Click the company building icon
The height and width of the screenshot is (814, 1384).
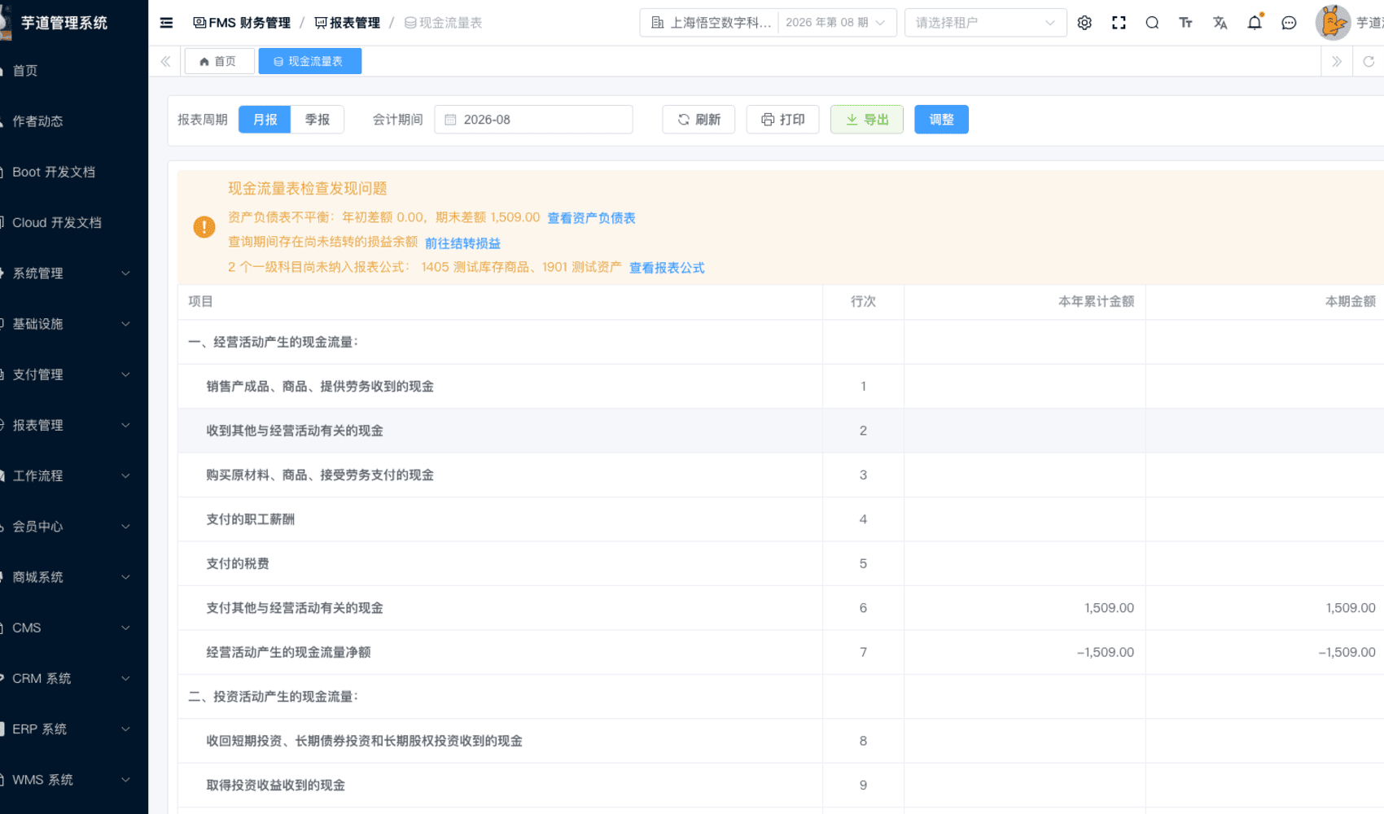[x=658, y=23]
